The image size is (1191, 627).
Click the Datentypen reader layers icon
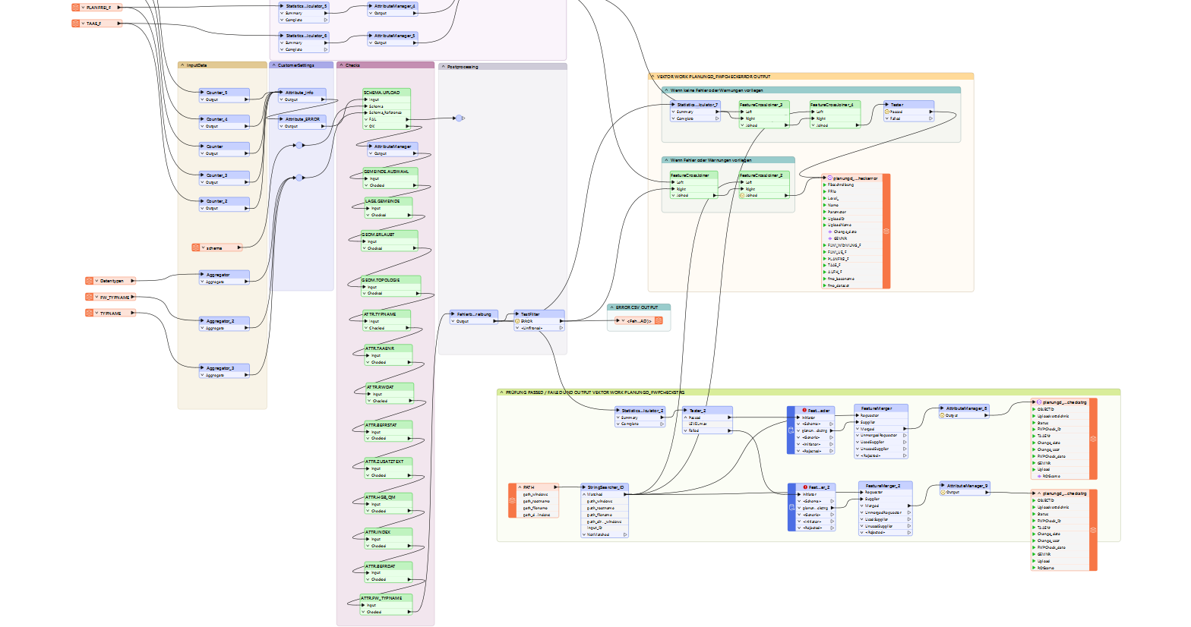pos(90,281)
